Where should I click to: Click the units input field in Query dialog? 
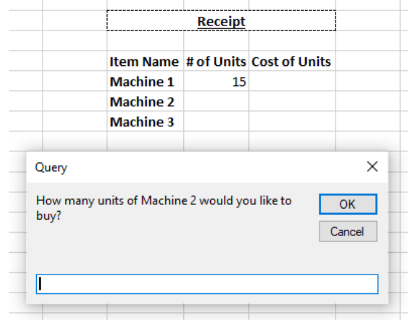pos(207,284)
